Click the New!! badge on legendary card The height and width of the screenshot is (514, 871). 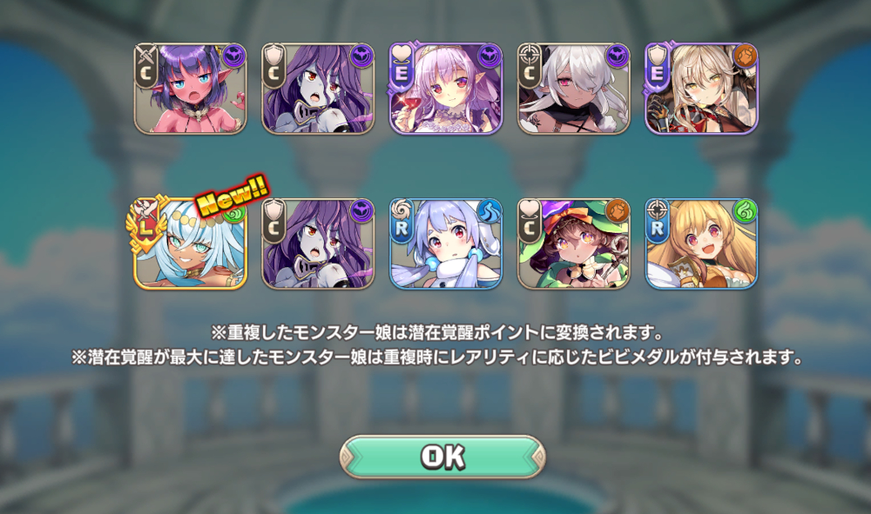coord(233,195)
